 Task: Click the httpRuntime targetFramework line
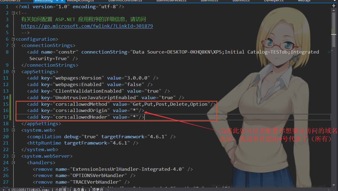(83, 143)
